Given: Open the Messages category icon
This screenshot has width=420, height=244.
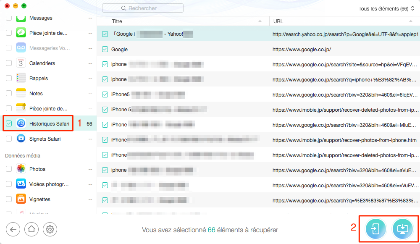Looking at the screenshot, I should pyautogui.click(x=21, y=18).
